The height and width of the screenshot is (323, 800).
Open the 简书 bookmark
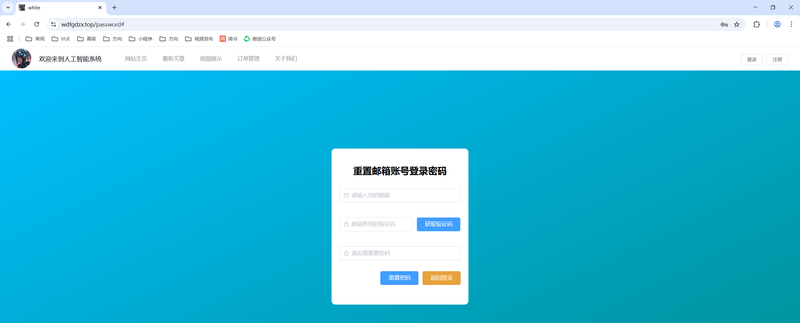pyautogui.click(x=228, y=39)
